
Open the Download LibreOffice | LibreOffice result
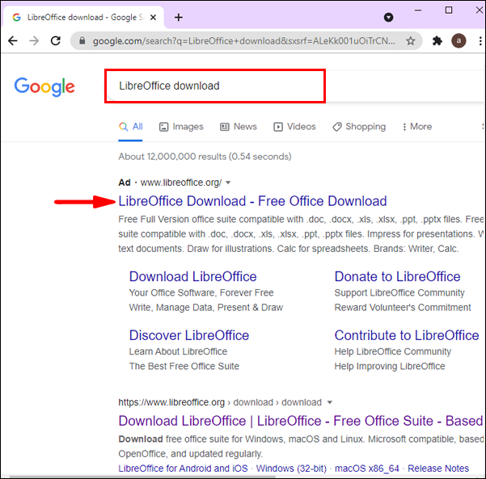coord(301,421)
